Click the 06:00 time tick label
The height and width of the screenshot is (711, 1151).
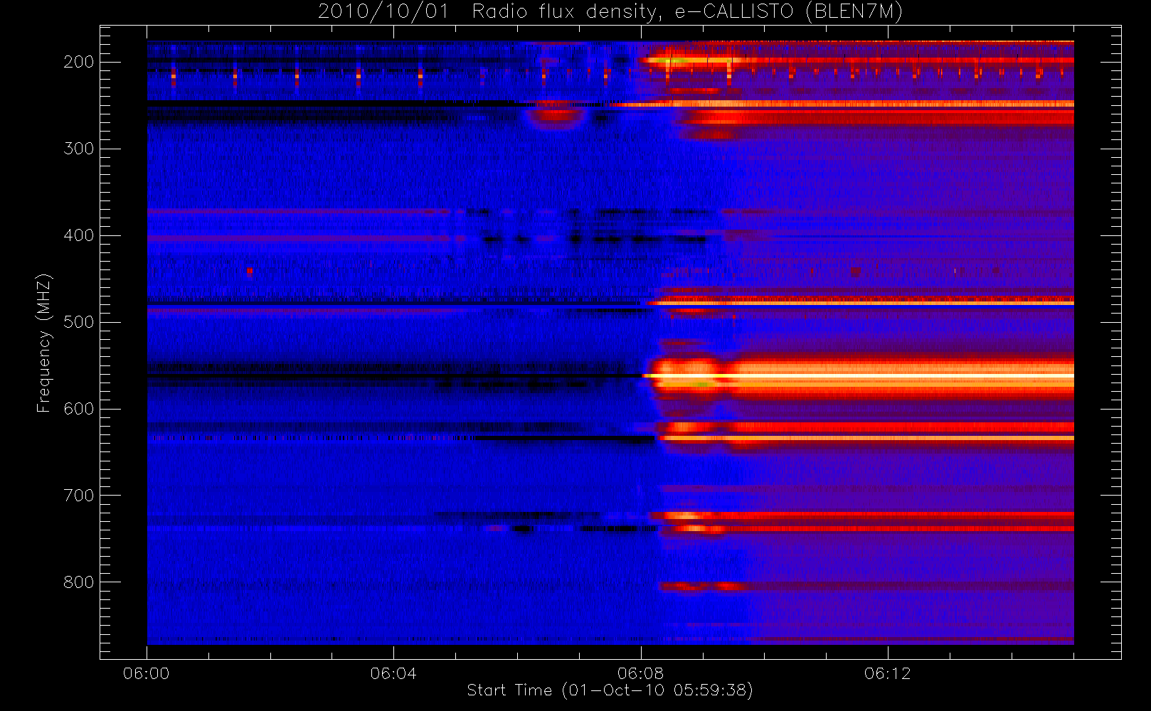(x=147, y=673)
